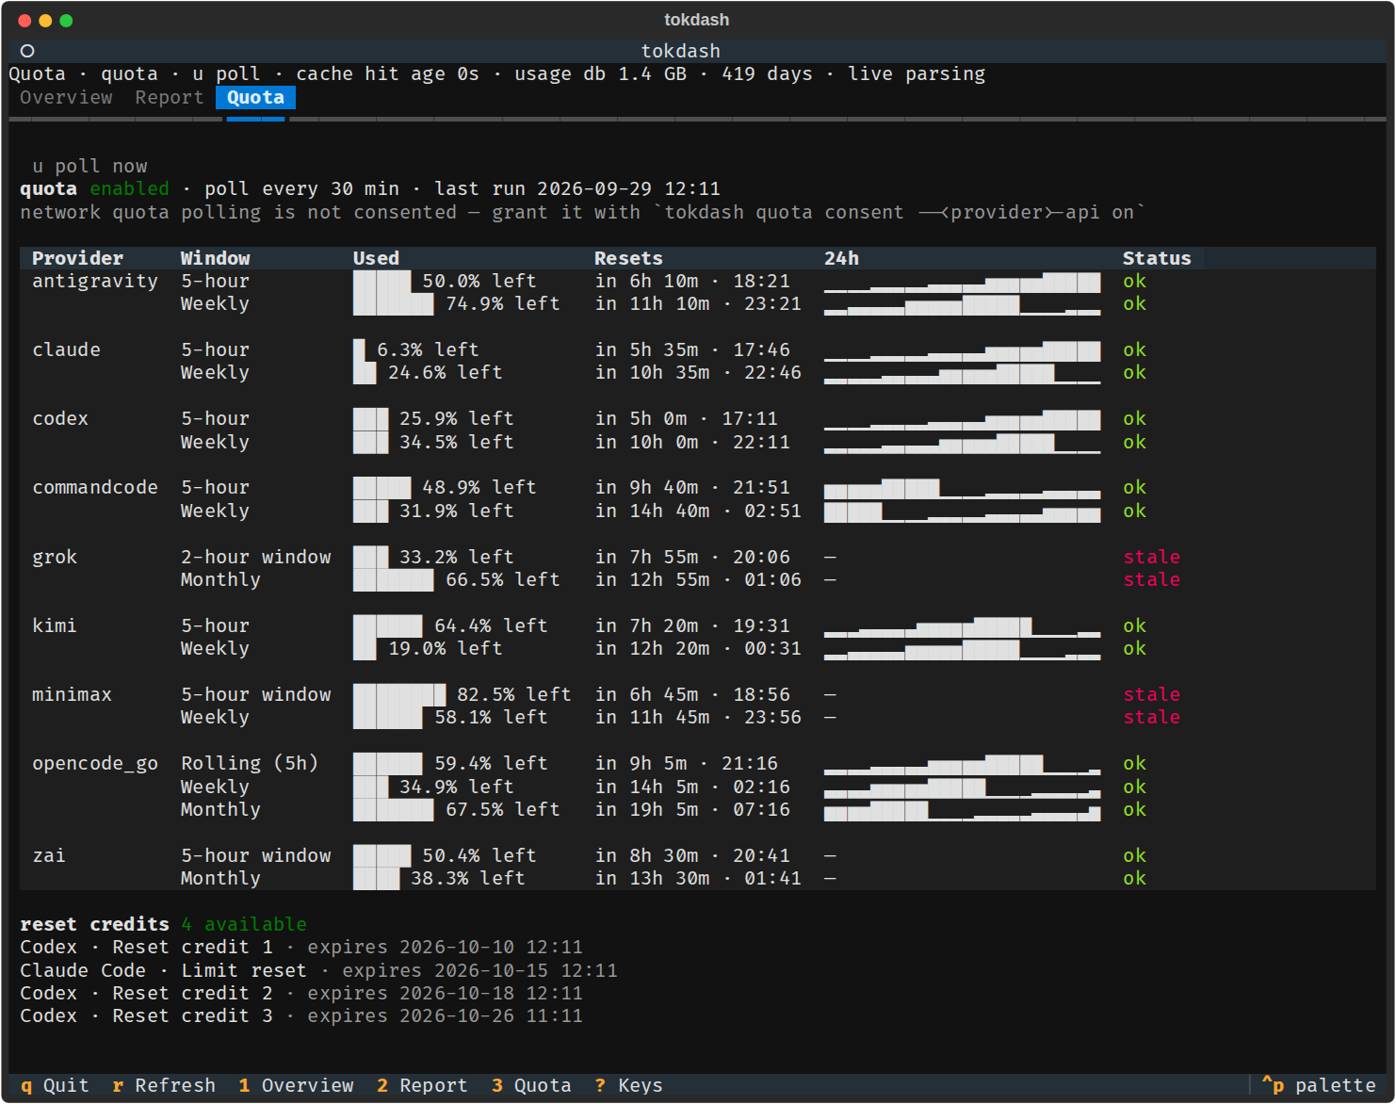Select the opencode_go provider name
1396x1104 pixels.
click(x=94, y=763)
